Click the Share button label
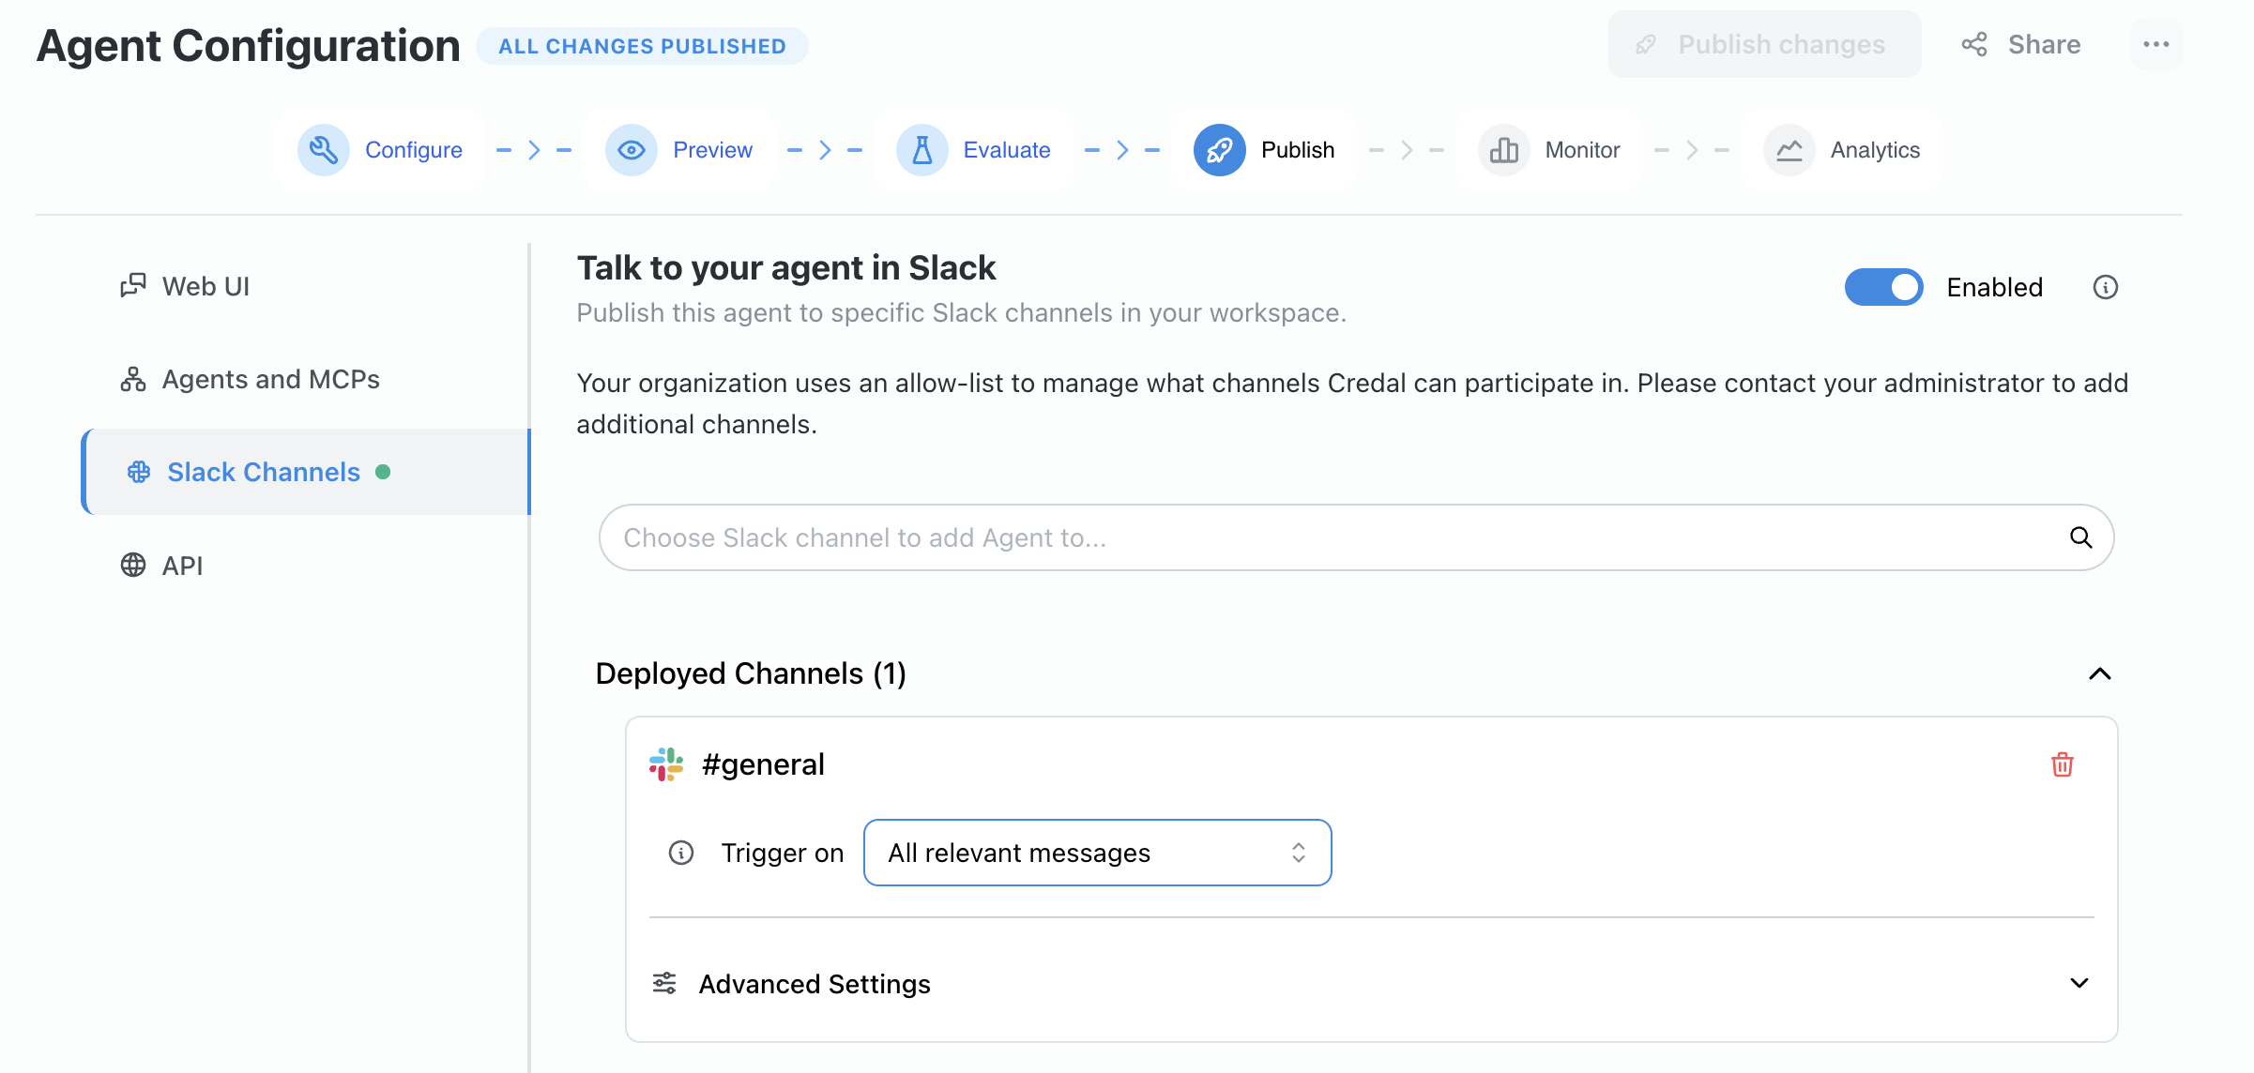Screen dimensions: 2254x1073 click(x=2044, y=44)
